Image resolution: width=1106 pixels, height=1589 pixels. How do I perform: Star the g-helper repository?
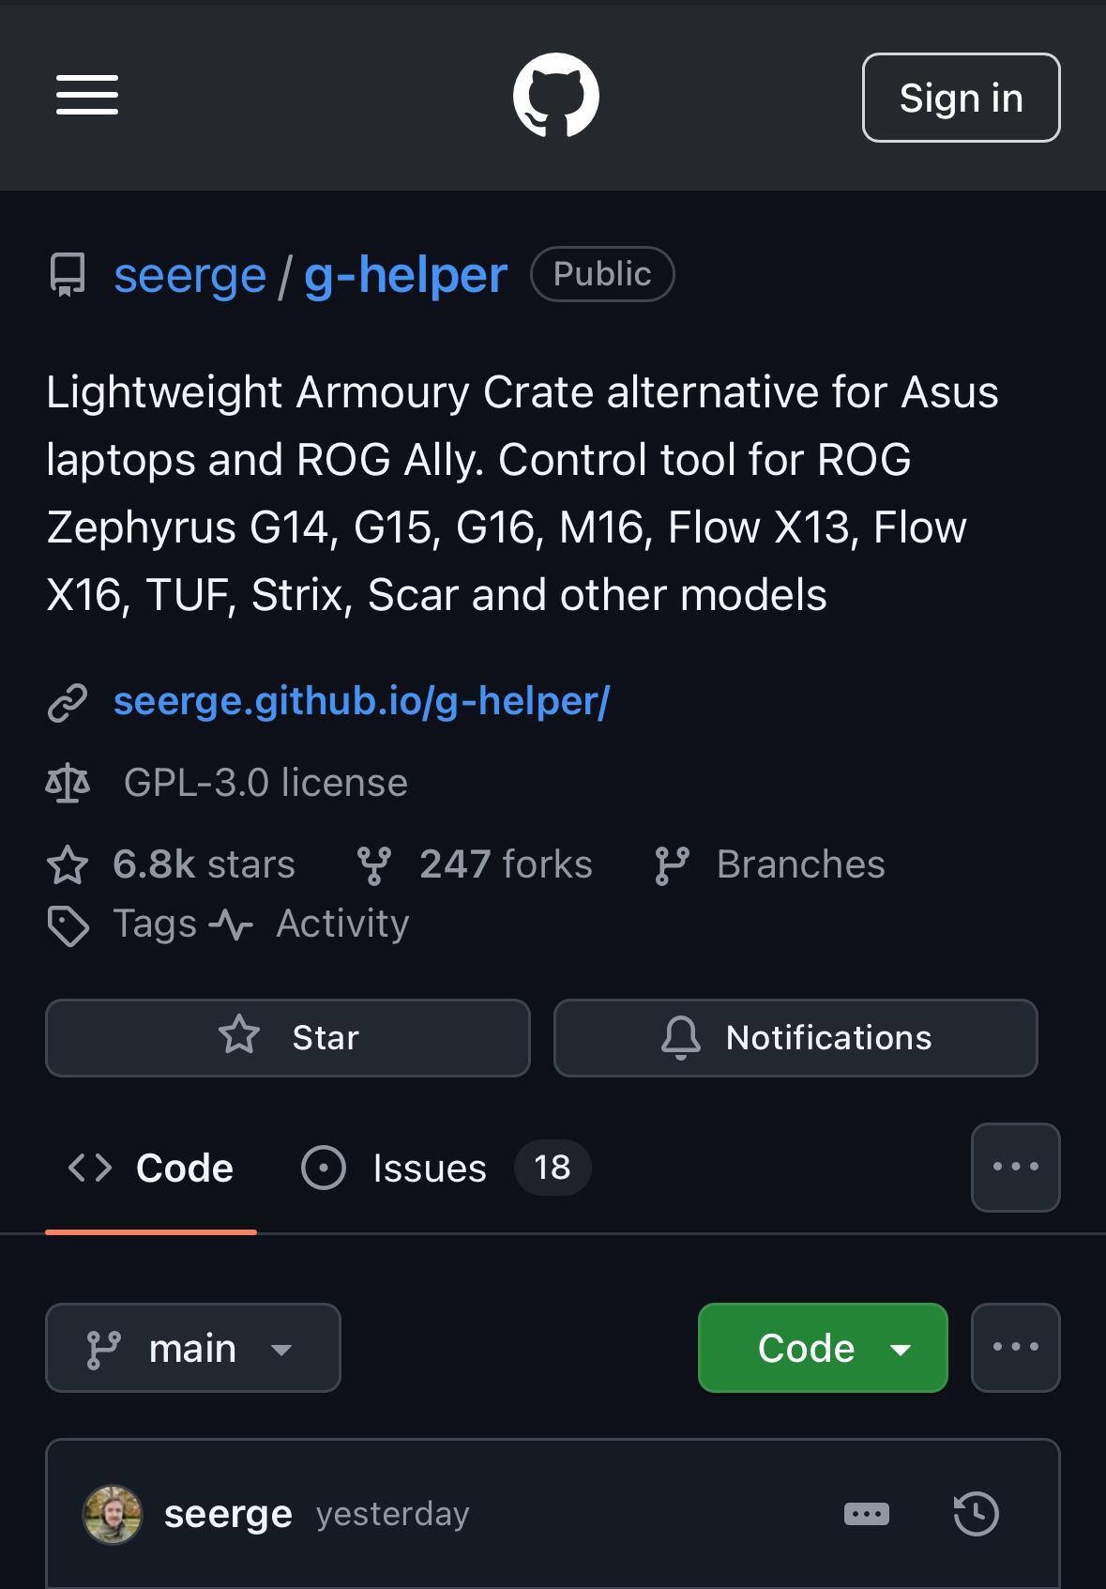[x=288, y=1037]
